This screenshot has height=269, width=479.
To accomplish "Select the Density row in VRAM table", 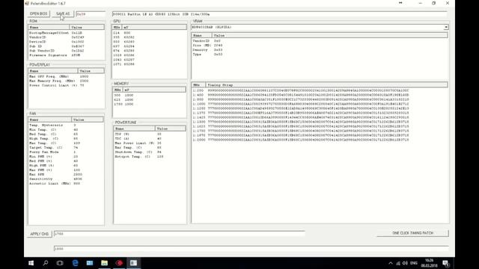I will tap(320, 50).
